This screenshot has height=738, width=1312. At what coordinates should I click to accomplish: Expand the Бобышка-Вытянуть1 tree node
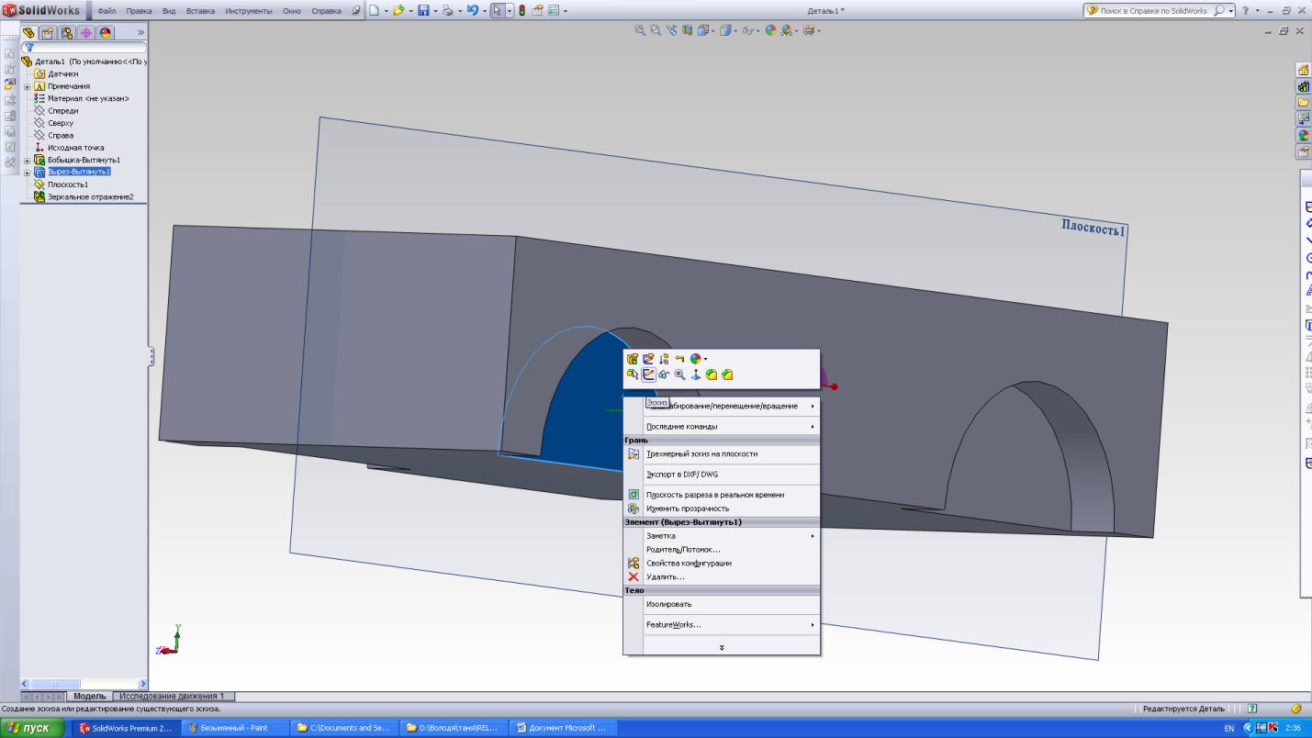(x=28, y=160)
